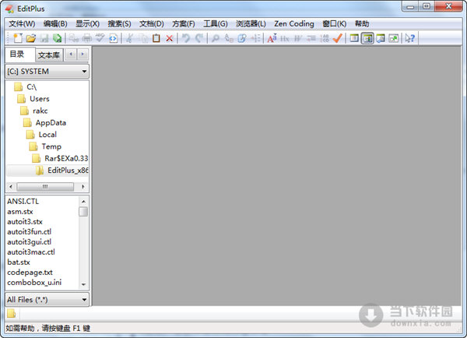Viewport: 467px width, 338px height.
Task: Click the red X Delete icon
Action: tap(170, 38)
